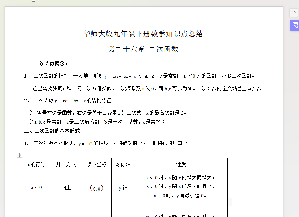Click the table header cell 对称轴
Screen dimensions: 299x217
(123, 164)
